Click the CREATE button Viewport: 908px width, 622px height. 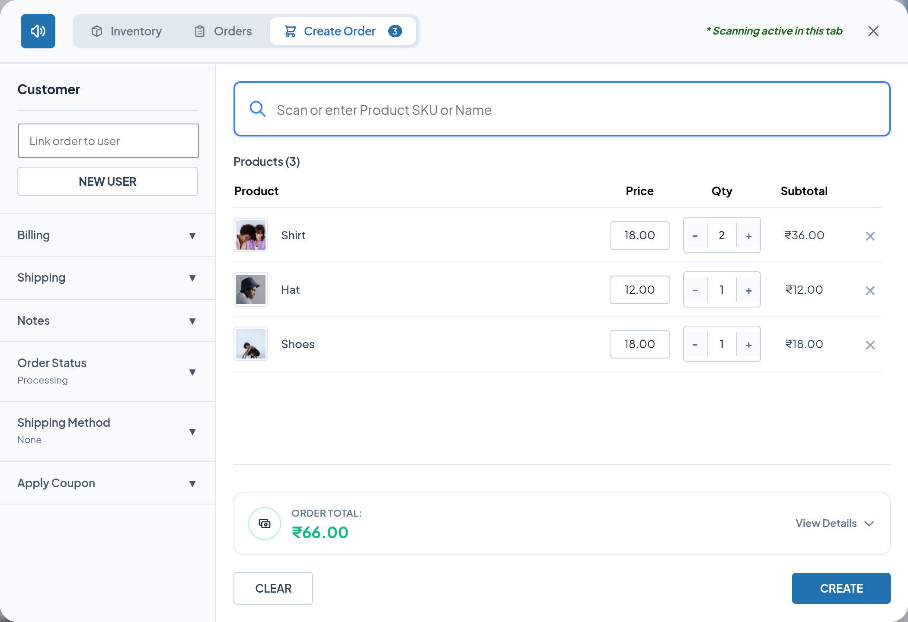[x=841, y=588]
